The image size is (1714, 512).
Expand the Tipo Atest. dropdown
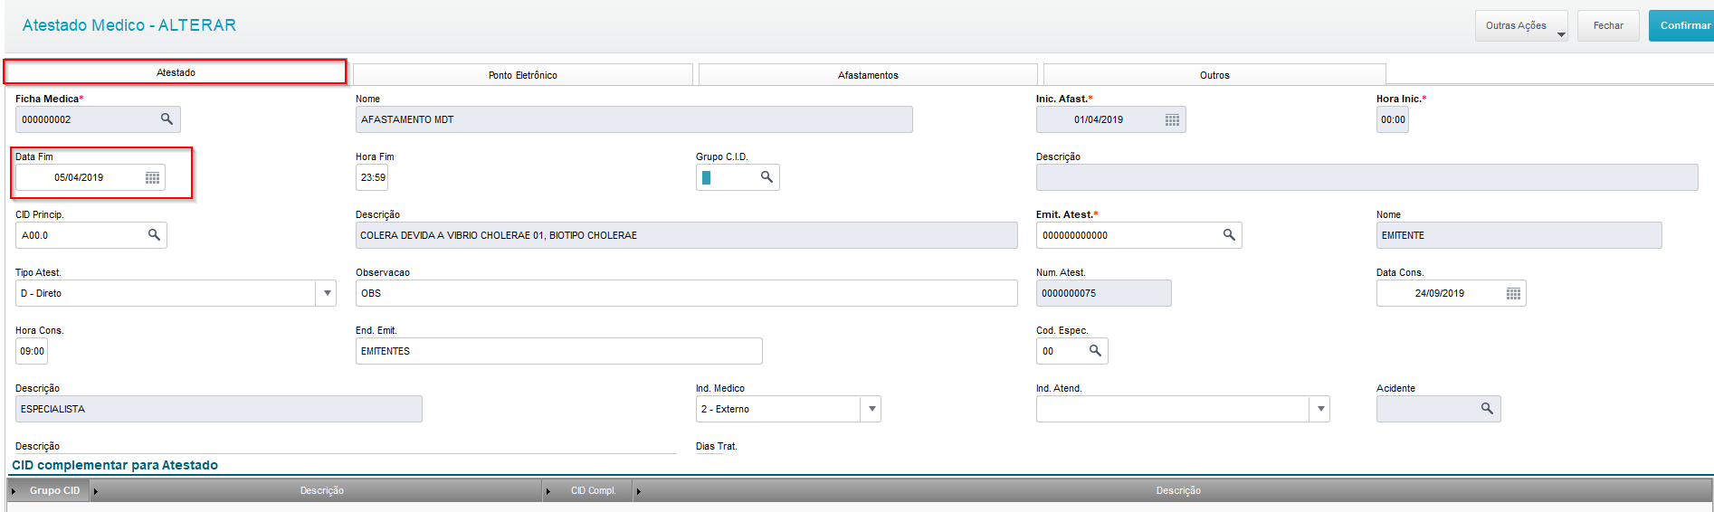(x=326, y=293)
